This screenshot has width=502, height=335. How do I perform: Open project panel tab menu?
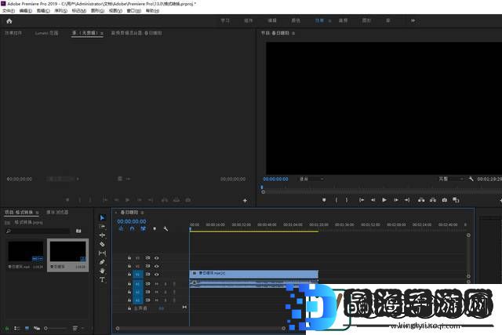coord(37,213)
